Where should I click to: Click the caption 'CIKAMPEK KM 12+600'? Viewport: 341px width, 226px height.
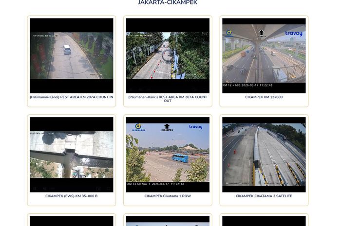pos(264,97)
